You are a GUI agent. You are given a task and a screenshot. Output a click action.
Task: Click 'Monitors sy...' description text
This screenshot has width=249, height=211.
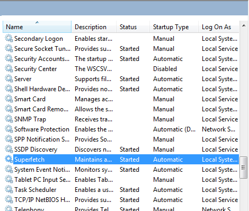[94, 170]
